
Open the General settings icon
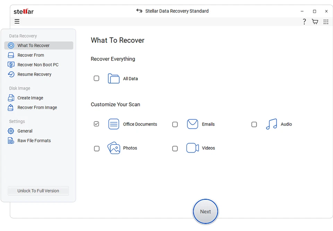(11, 131)
